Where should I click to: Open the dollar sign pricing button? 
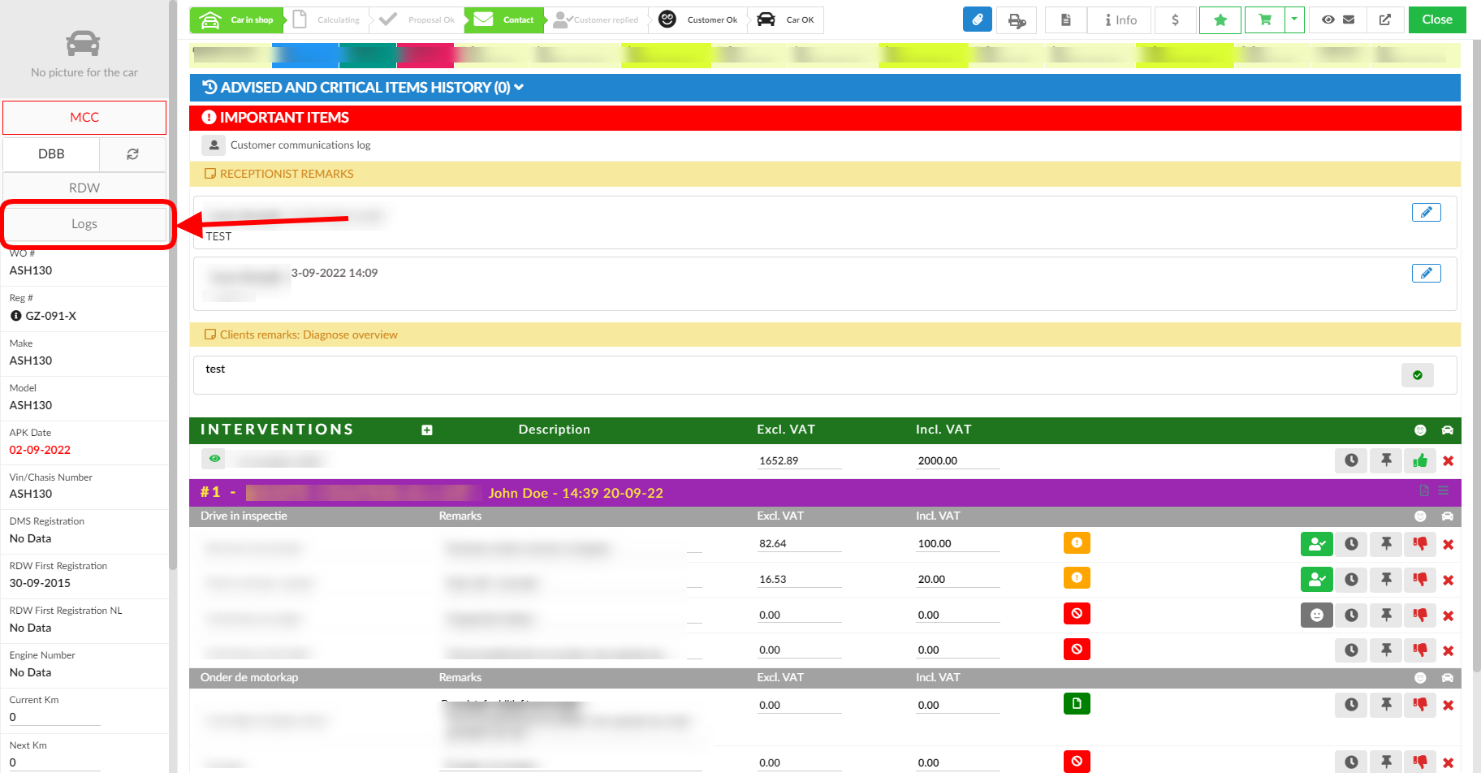1174,20
